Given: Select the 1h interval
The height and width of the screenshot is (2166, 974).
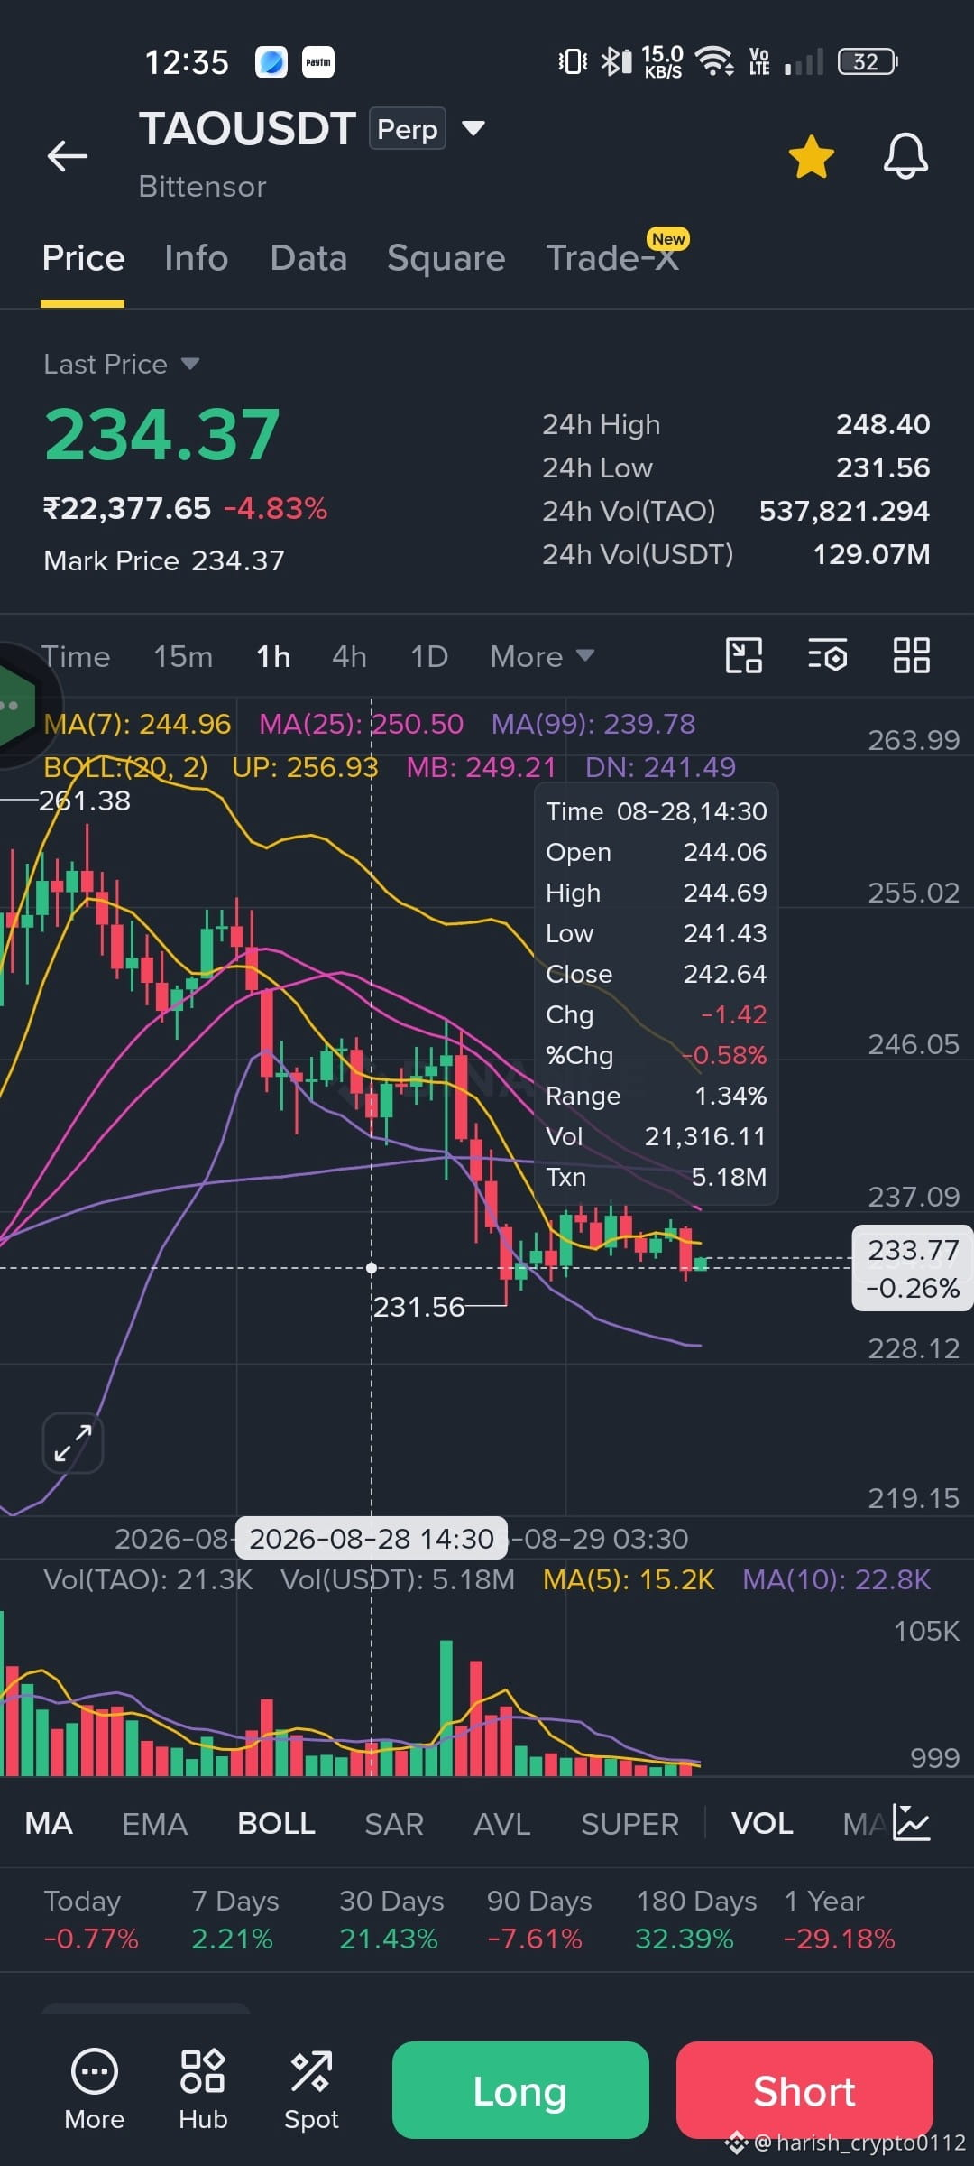Looking at the screenshot, I should [273, 656].
